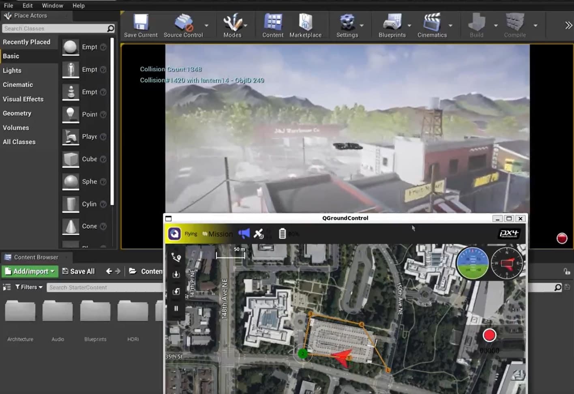Switch to the Lights category in Place Actors
The height and width of the screenshot is (394, 574).
(x=12, y=70)
